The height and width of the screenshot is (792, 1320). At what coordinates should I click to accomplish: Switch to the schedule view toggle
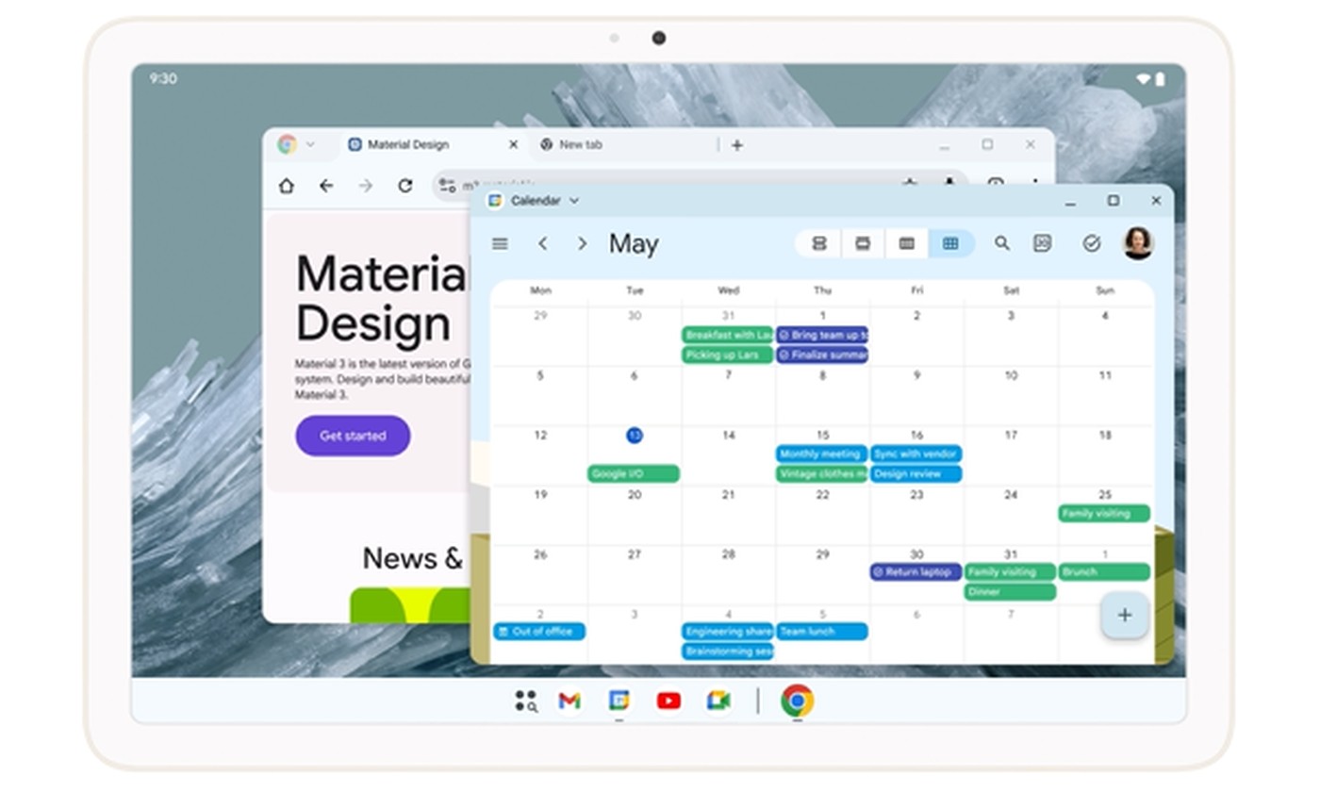[x=818, y=244]
